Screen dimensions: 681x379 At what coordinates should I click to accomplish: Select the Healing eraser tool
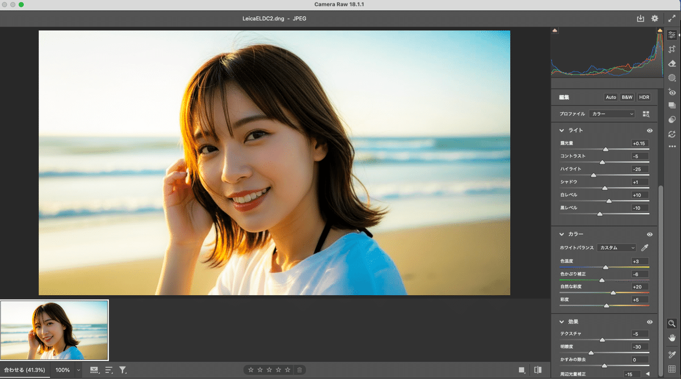click(672, 63)
